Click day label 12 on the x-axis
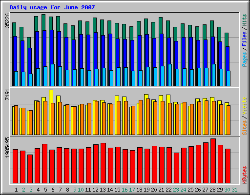The width and height of the screenshot is (250, 195). tap(95, 190)
